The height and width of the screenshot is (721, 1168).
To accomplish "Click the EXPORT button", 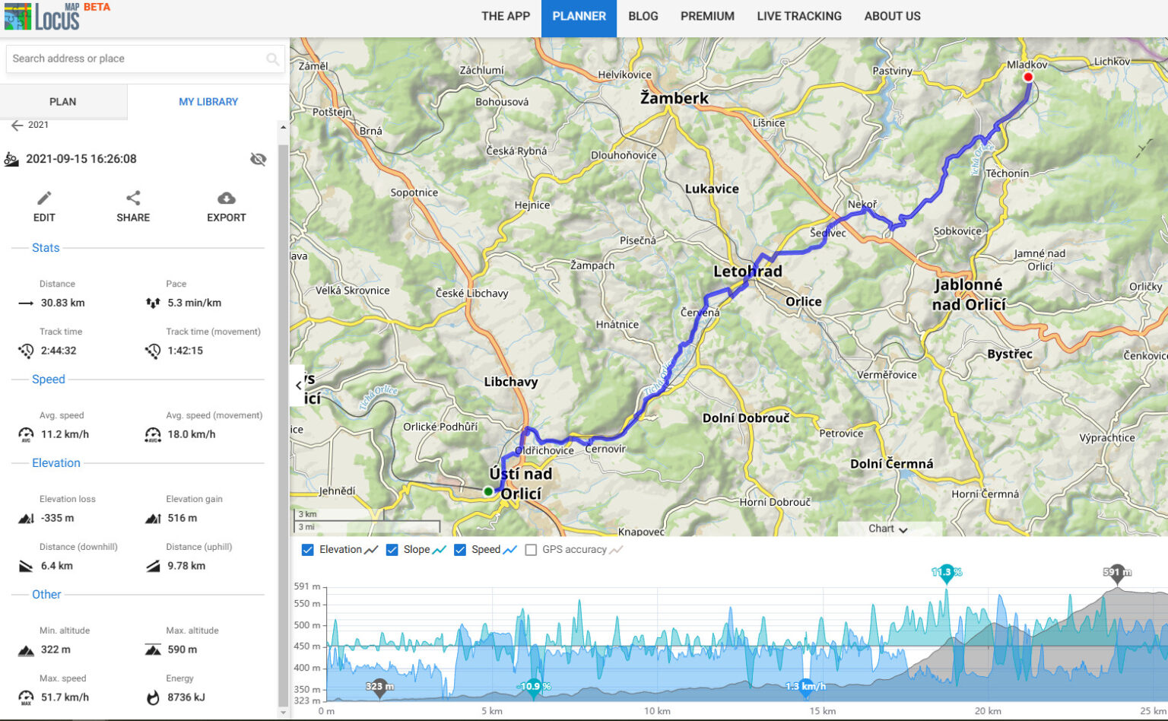I will click(x=226, y=198).
